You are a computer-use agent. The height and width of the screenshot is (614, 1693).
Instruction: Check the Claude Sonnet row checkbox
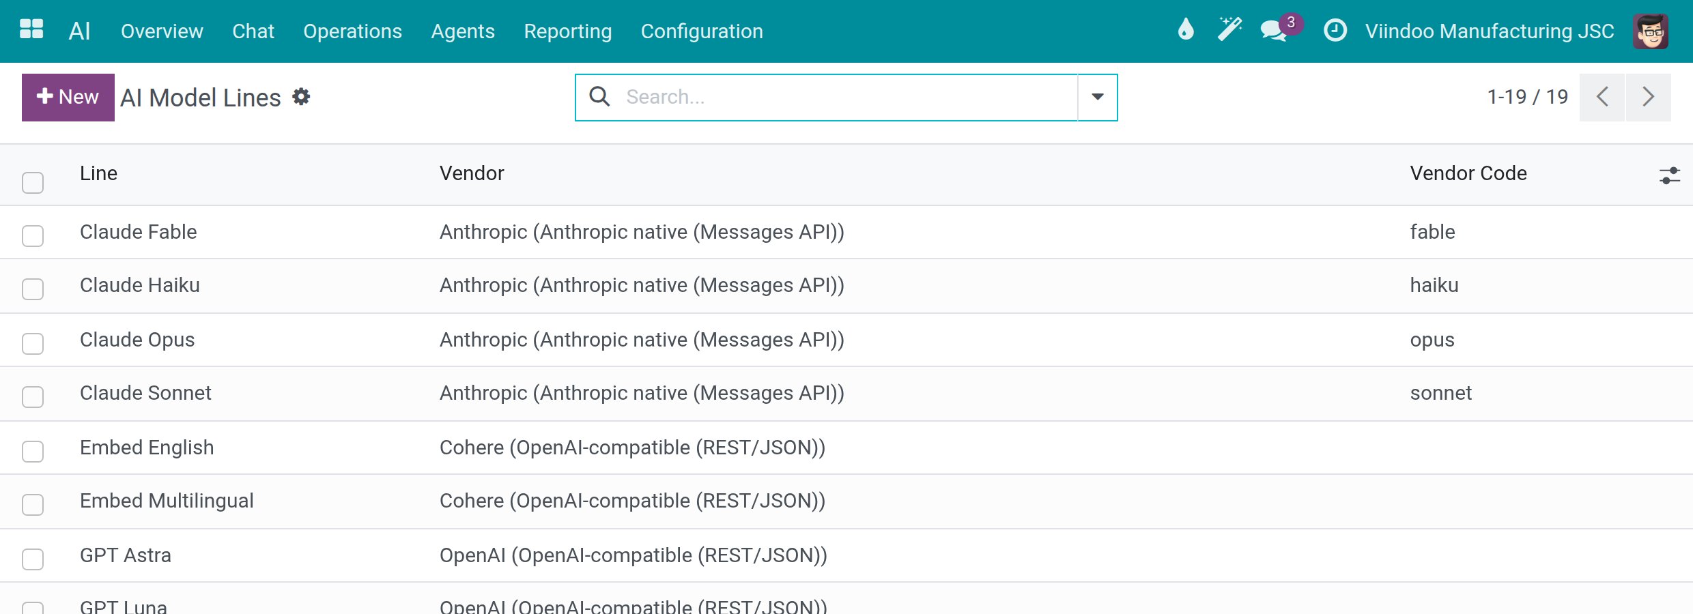[x=33, y=396]
